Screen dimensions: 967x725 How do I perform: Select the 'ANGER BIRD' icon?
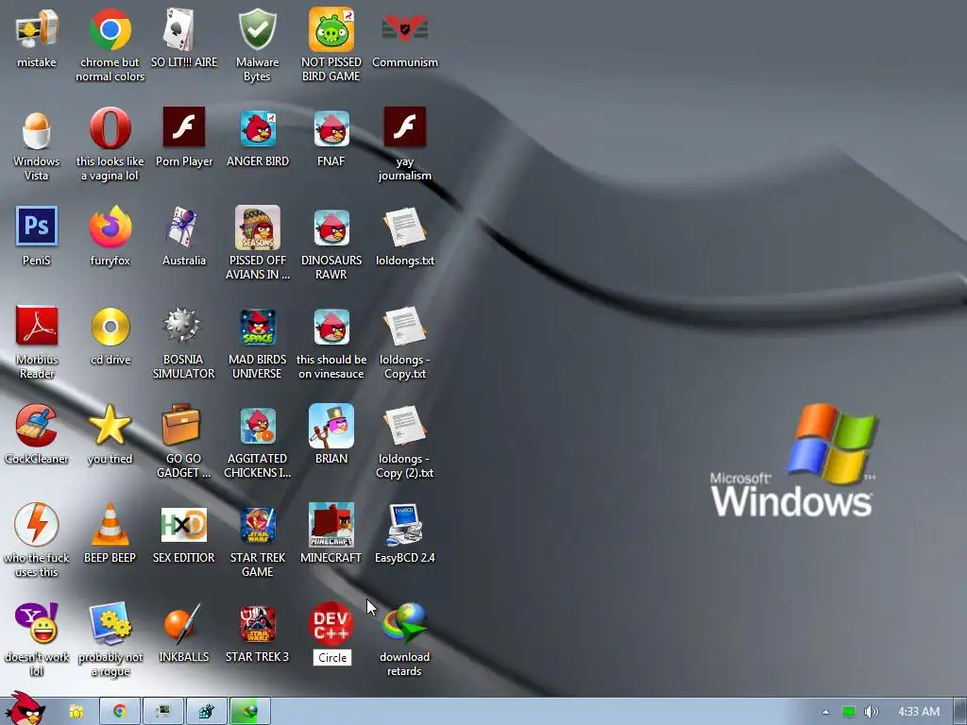pyautogui.click(x=257, y=128)
